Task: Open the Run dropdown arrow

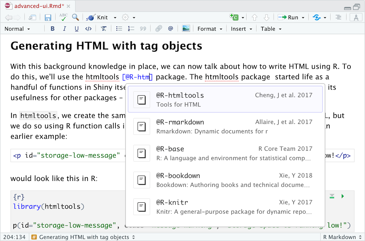Action: (x=303, y=18)
